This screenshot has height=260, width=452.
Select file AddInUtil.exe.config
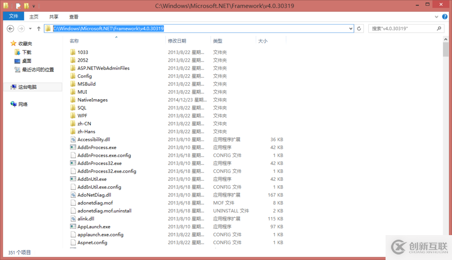click(x=99, y=187)
